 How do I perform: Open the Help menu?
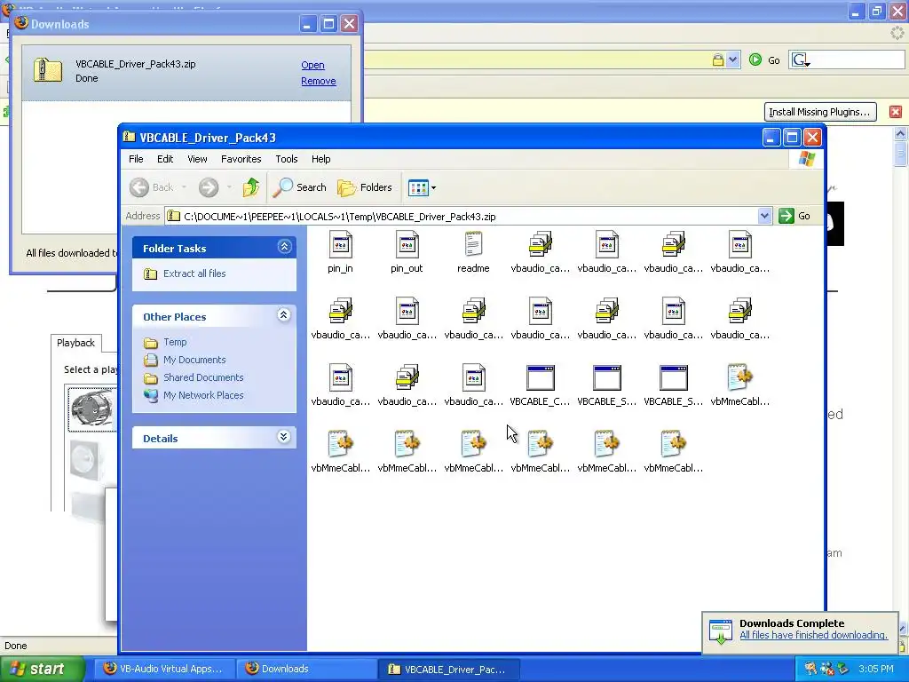tap(320, 159)
